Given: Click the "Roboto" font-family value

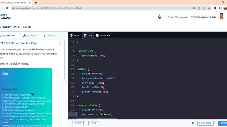Looking at the screenshot, I should (105, 114).
